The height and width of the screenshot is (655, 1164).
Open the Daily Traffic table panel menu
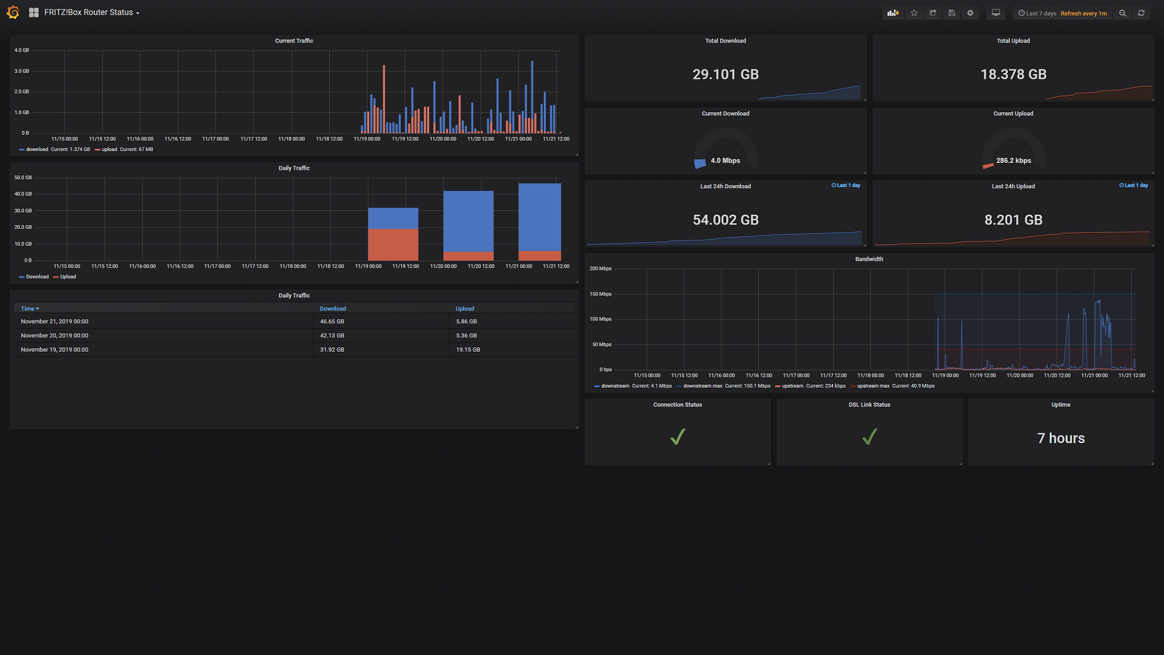click(294, 295)
